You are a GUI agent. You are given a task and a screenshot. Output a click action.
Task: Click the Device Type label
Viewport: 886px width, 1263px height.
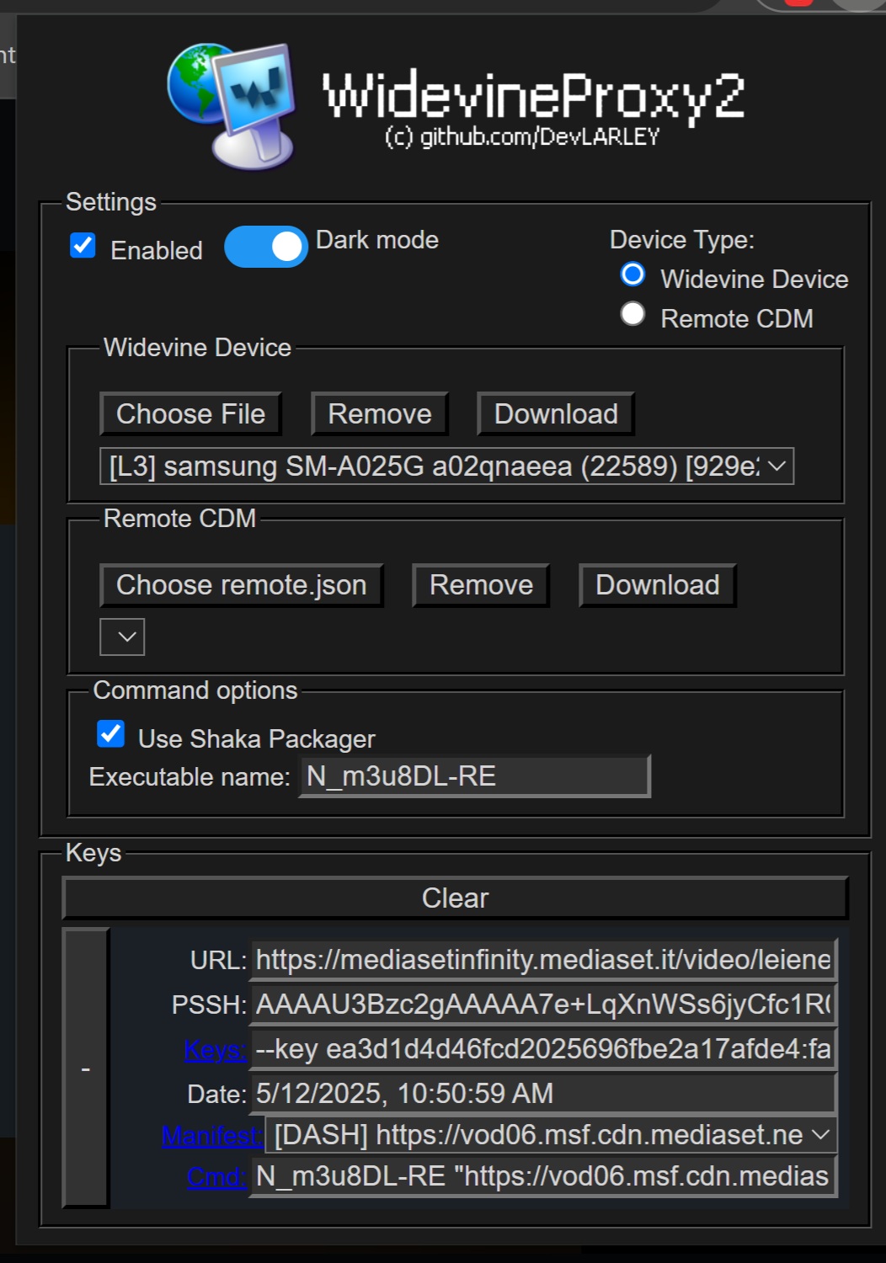click(682, 240)
